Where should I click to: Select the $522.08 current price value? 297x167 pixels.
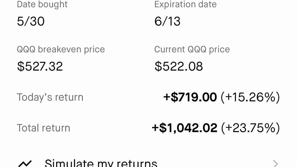179,66
